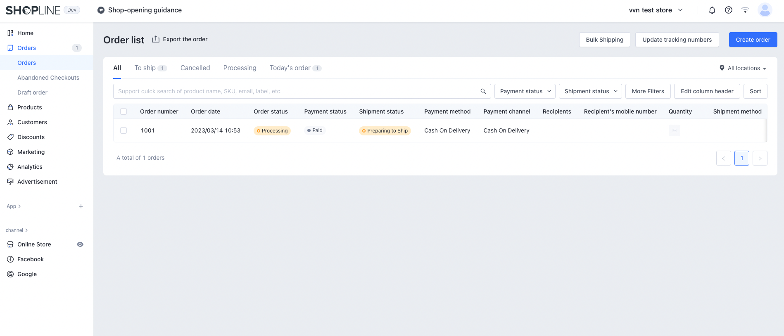
Task: Click the search magnifier icon
Action: (483, 91)
